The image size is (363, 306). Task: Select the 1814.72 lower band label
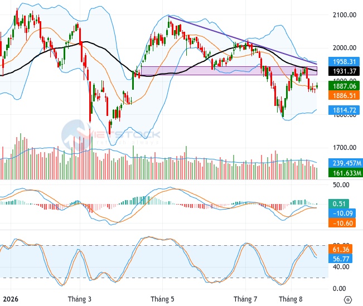point(344,110)
